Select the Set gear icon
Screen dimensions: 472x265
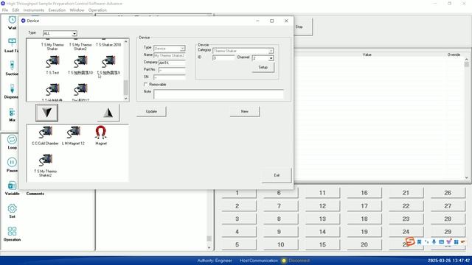click(x=12, y=208)
